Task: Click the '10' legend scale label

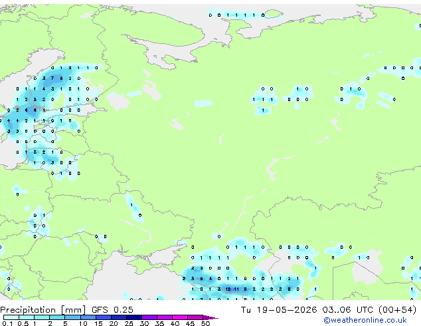Action: click(83, 323)
